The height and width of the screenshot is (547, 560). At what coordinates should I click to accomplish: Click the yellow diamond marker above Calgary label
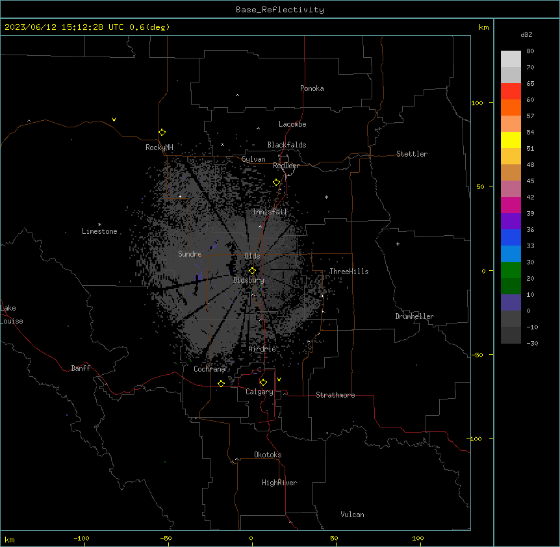click(263, 383)
